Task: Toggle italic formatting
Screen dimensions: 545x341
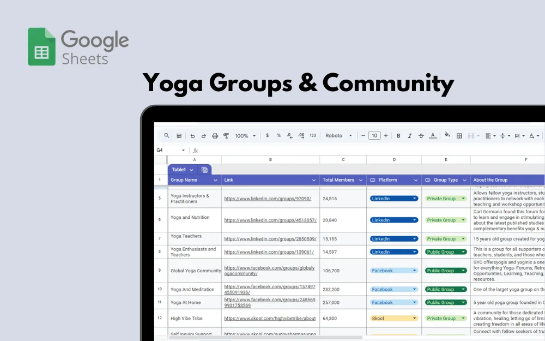Action: (409, 136)
